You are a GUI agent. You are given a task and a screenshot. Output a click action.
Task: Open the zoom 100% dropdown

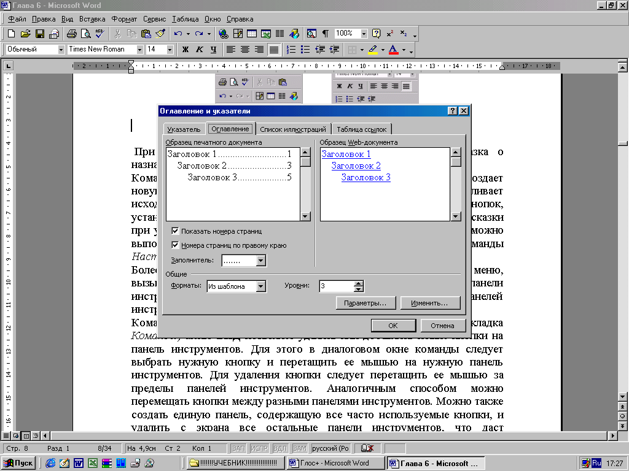(364, 34)
